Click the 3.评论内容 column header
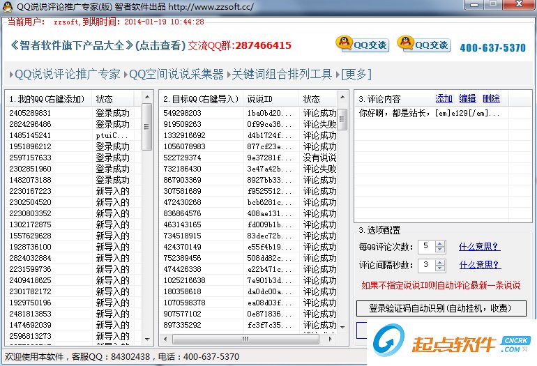 tap(431, 99)
